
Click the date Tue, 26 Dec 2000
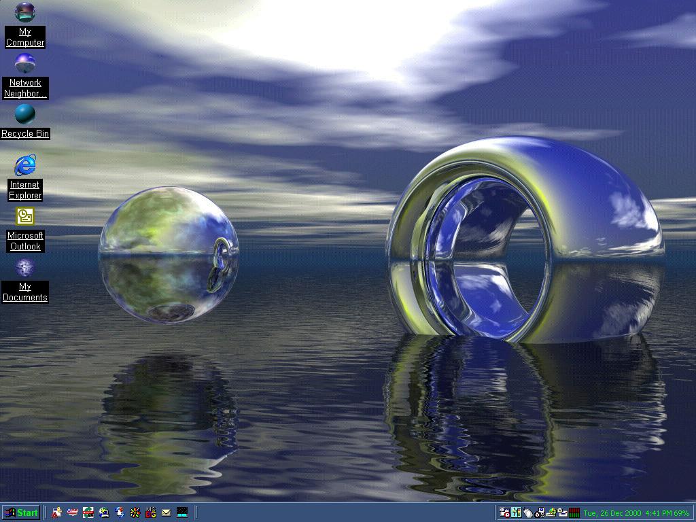coord(613,513)
